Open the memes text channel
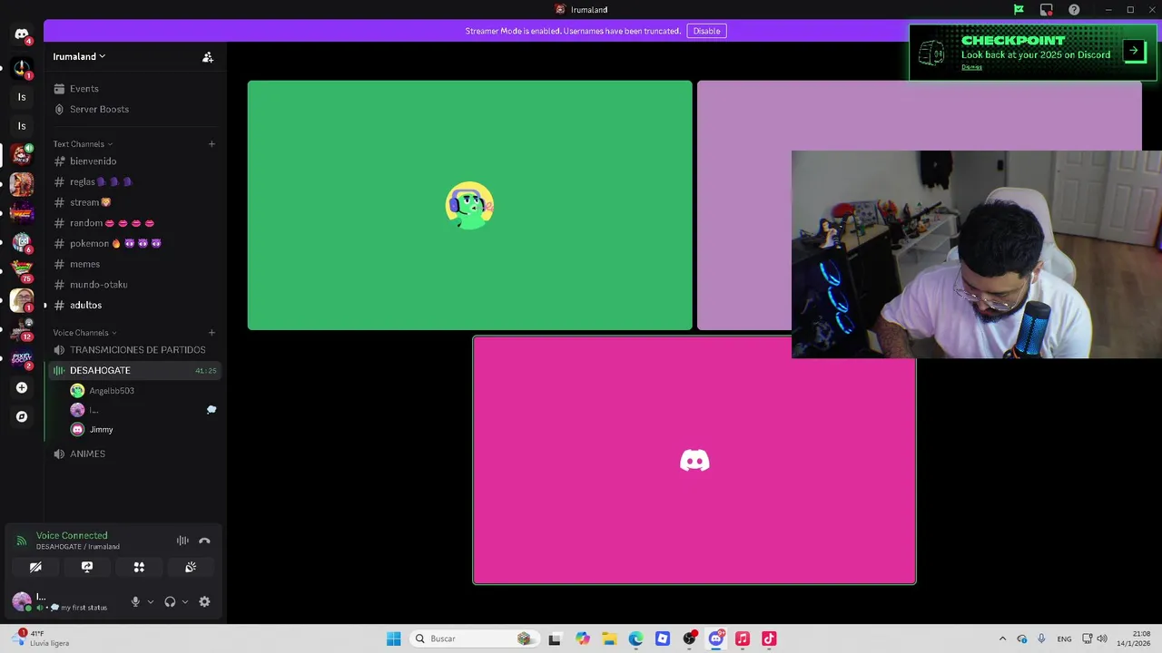 click(x=134, y=264)
